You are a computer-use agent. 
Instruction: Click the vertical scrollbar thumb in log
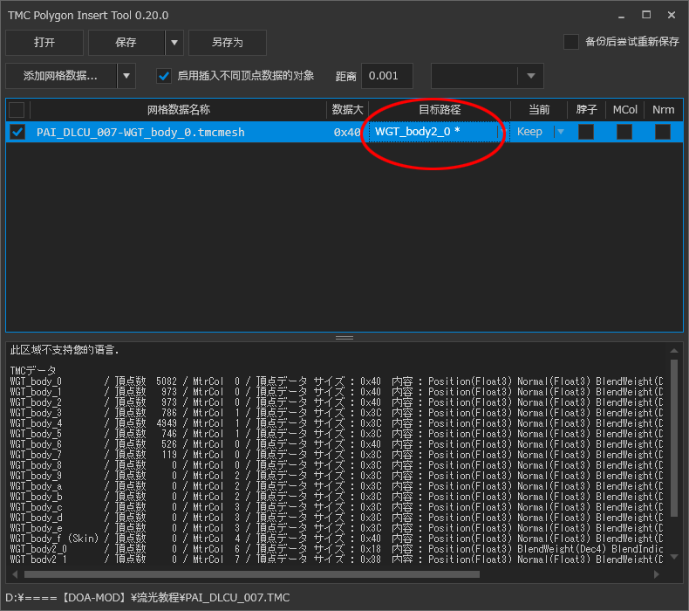click(x=674, y=438)
